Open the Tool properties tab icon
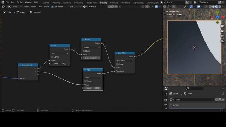This screenshot has width=226, height=127. click(x=166, y=95)
